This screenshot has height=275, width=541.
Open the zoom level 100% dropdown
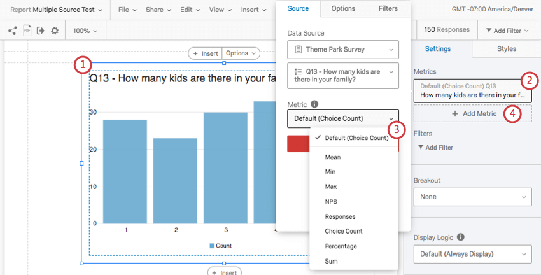point(85,31)
